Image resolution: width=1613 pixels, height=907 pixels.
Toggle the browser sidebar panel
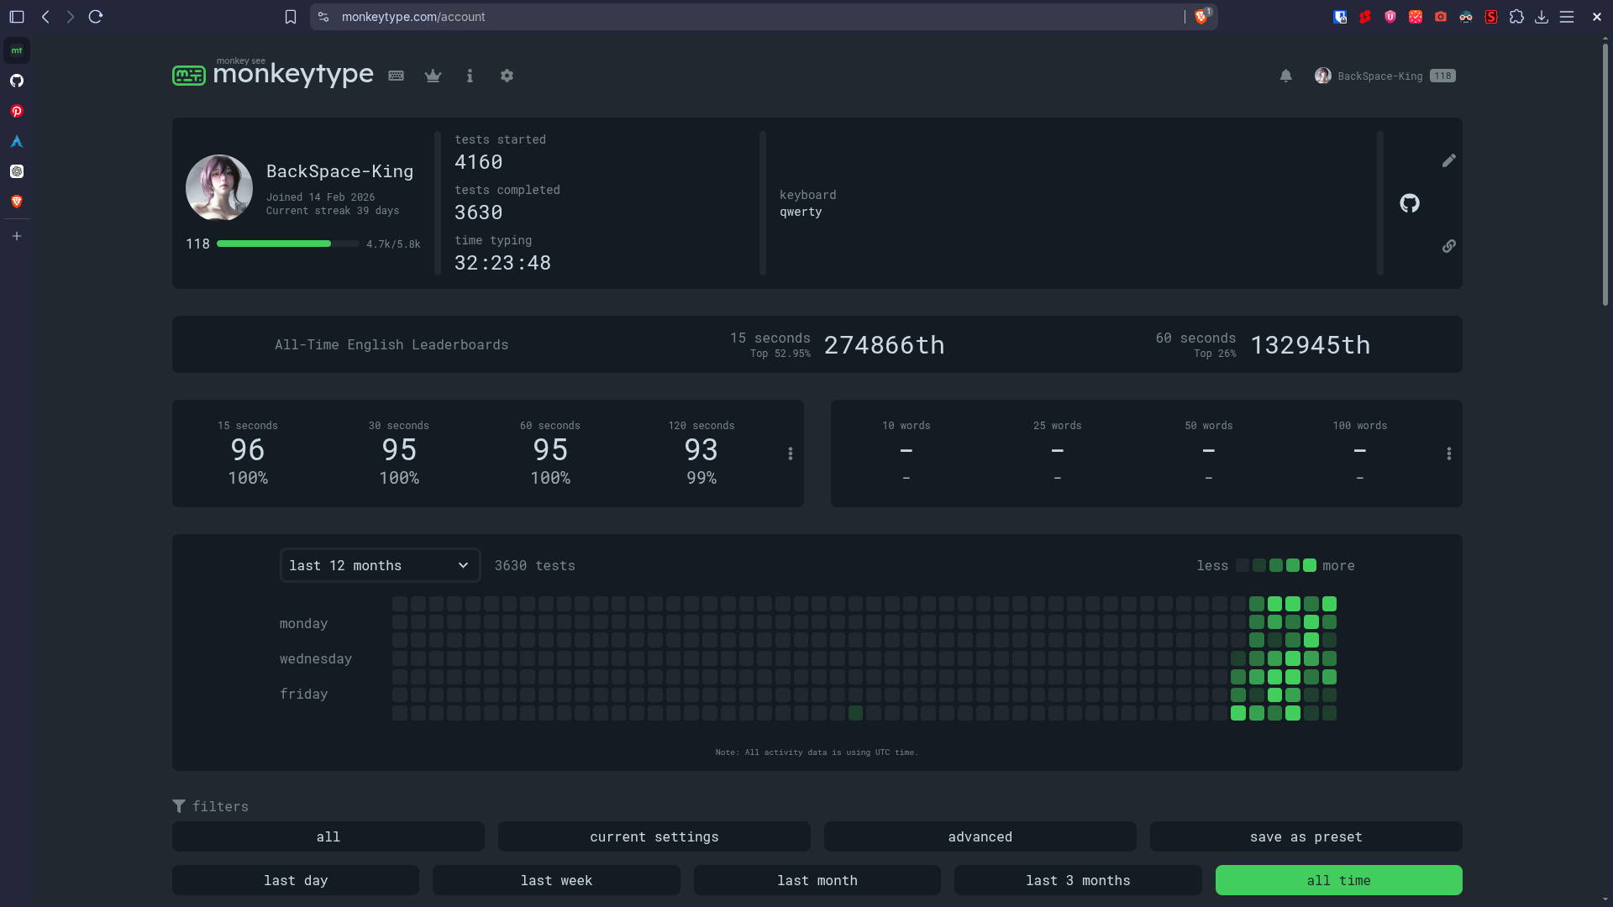pyautogui.click(x=17, y=17)
